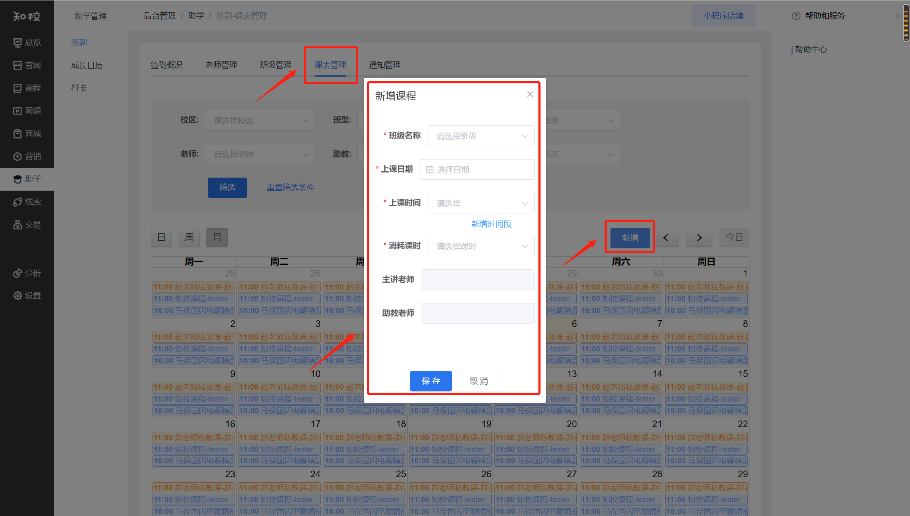Switch calendar to 月 month view
Viewport: 910px width, 516px height.
[217, 237]
